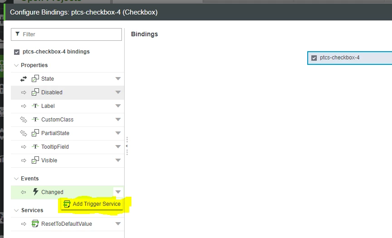Image resolution: width=392 pixels, height=238 pixels.
Task: Collapse the Services section
Action: (16, 210)
